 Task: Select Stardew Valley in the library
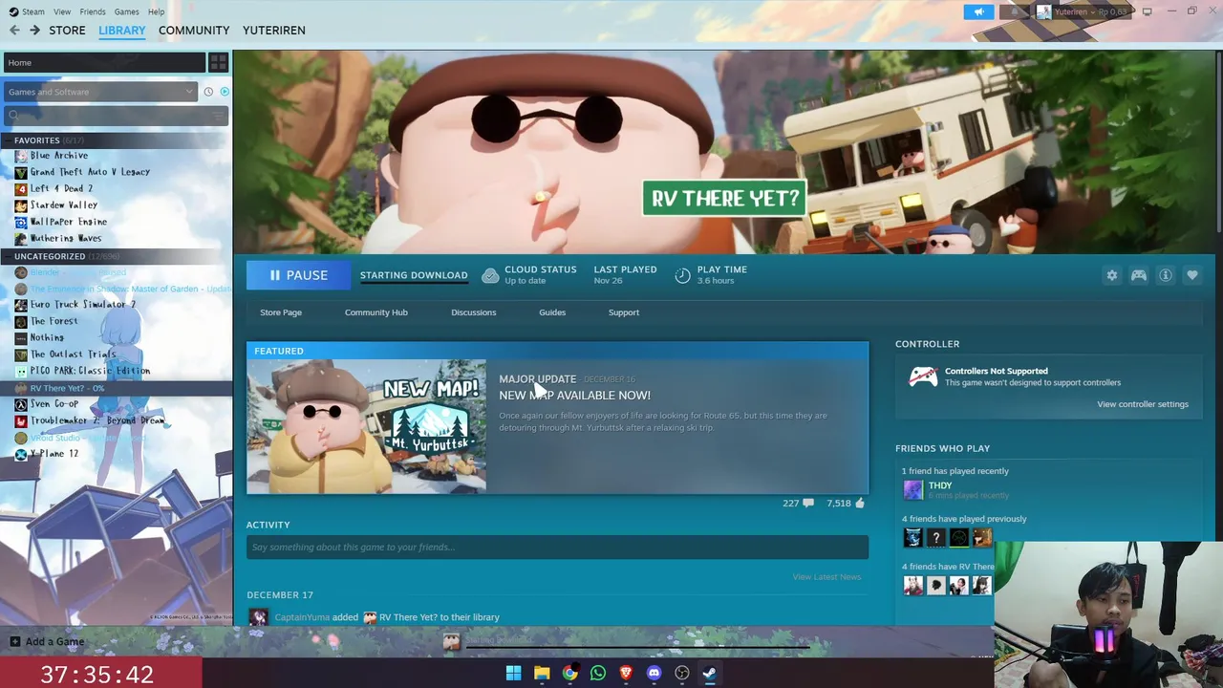[63, 204]
